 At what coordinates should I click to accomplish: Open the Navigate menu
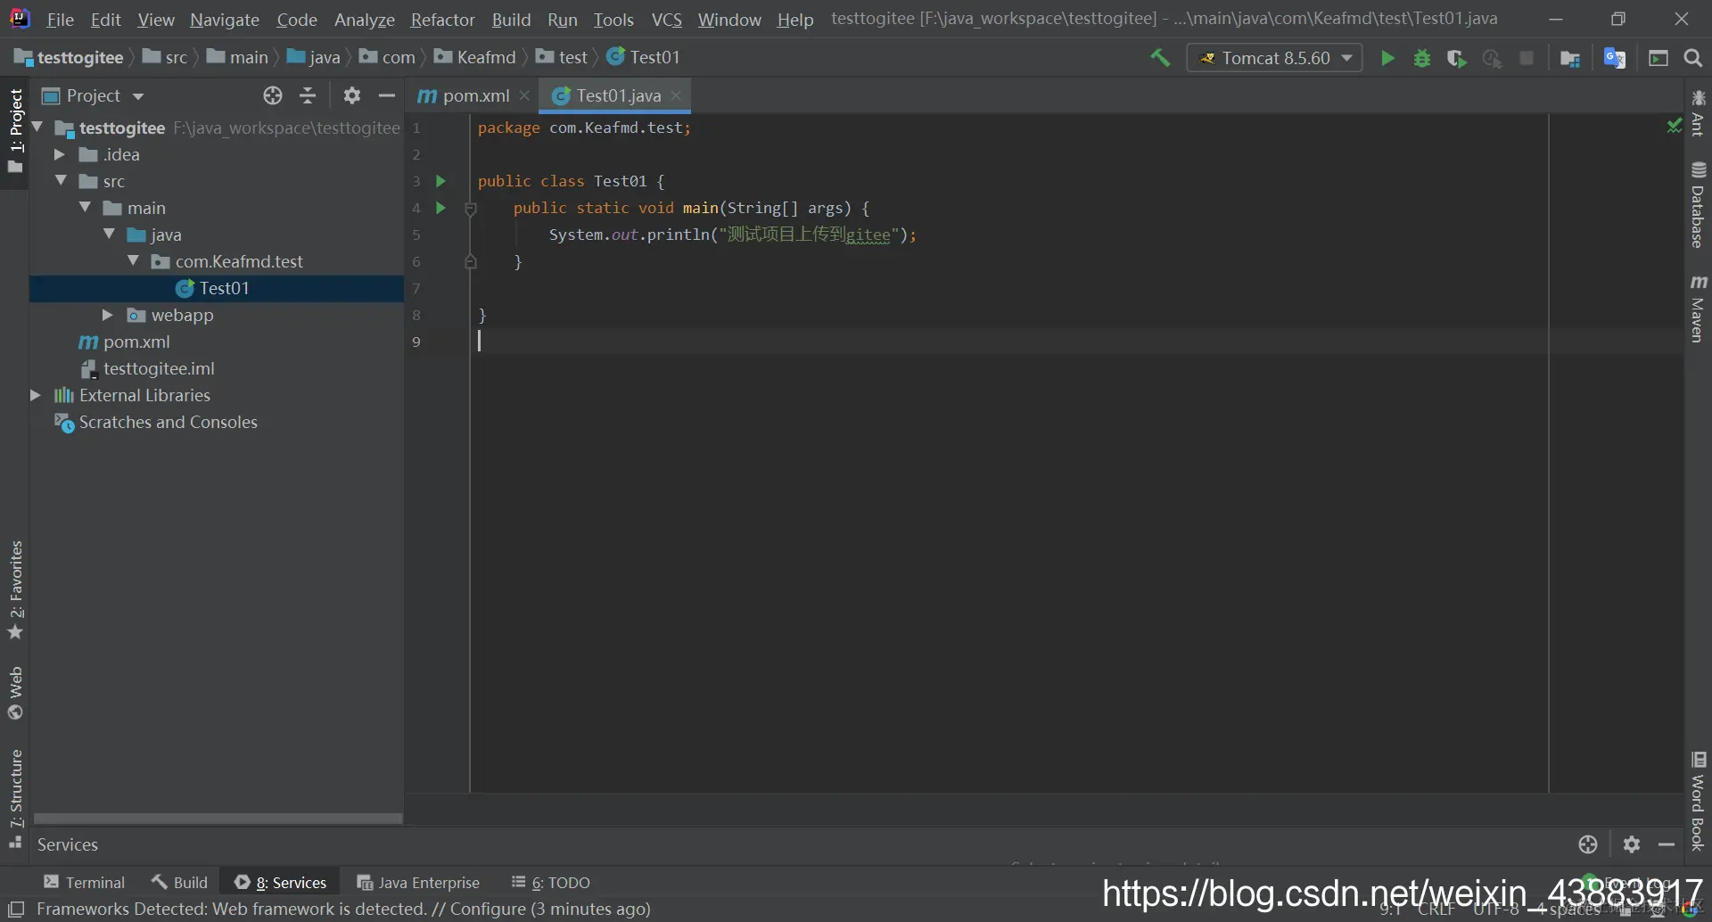pyautogui.click(x=225, y=20)
